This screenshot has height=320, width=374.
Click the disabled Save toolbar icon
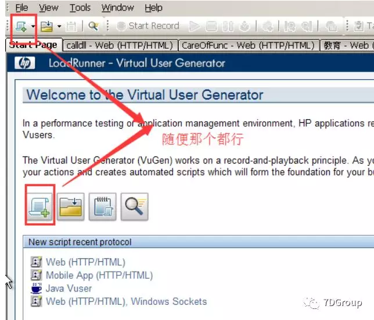click(x=71, y=26)
